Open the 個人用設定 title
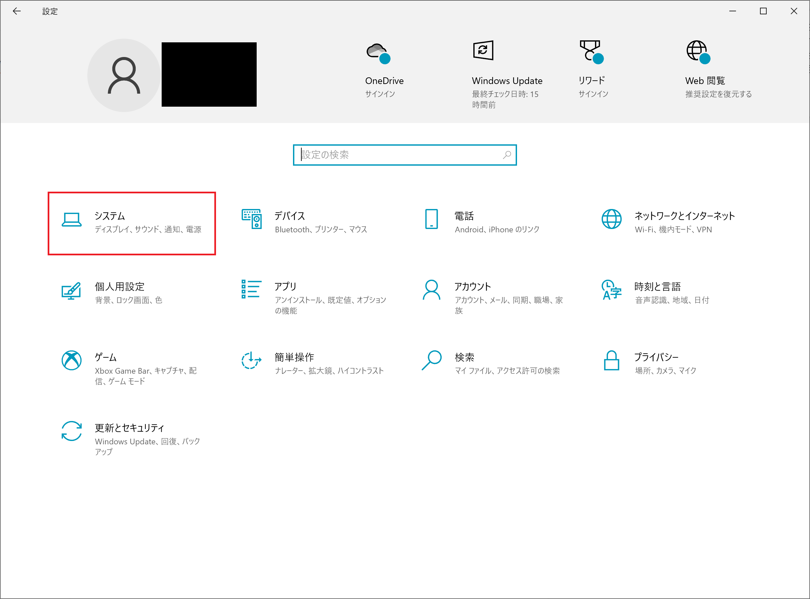Screen dimensions: 810x599 (120, 287)
